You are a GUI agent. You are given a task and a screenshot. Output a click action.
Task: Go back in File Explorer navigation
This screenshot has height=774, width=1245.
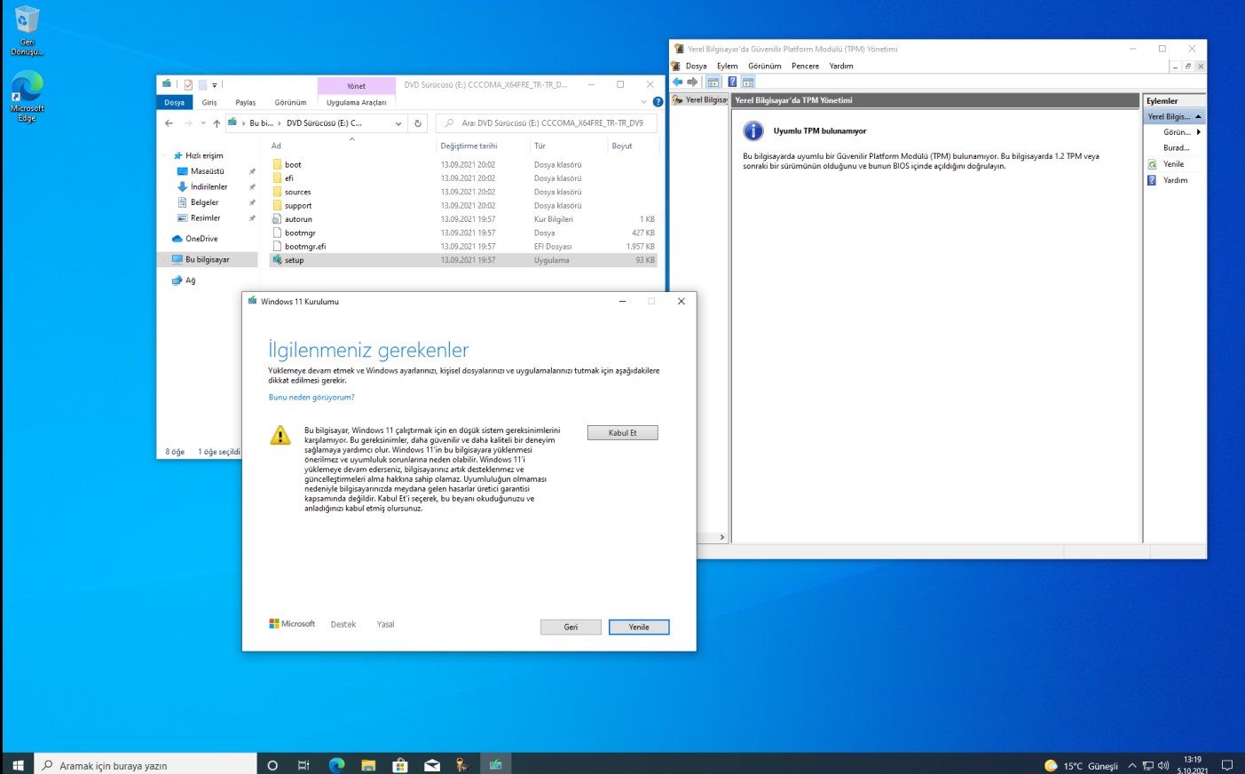(169, 123)
